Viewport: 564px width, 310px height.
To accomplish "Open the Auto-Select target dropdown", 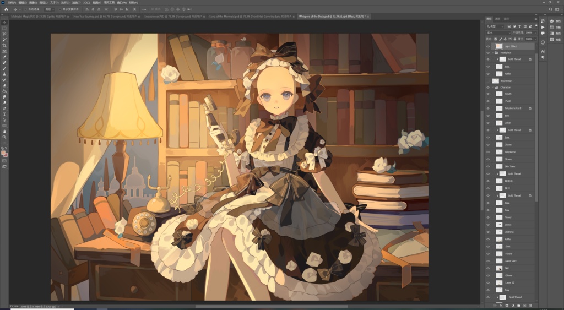I will click(49, 9).
